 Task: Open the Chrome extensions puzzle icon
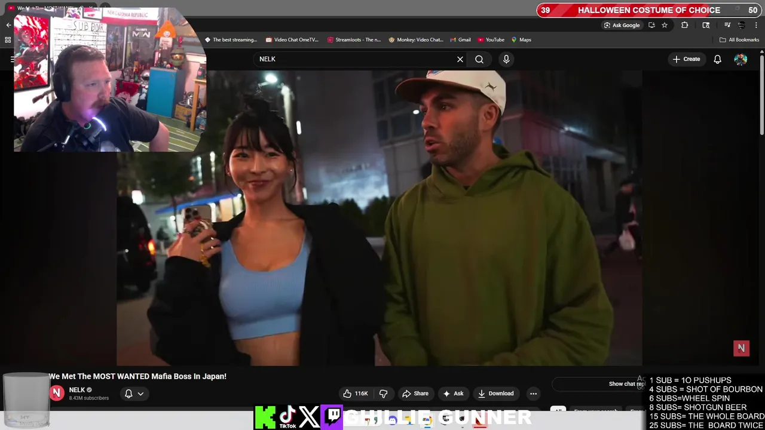coord(685,25)
